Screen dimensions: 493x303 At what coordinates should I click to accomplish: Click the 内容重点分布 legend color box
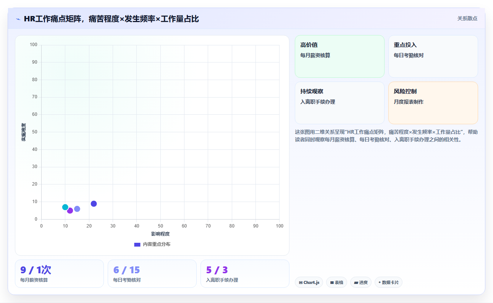tap(137, 244)
